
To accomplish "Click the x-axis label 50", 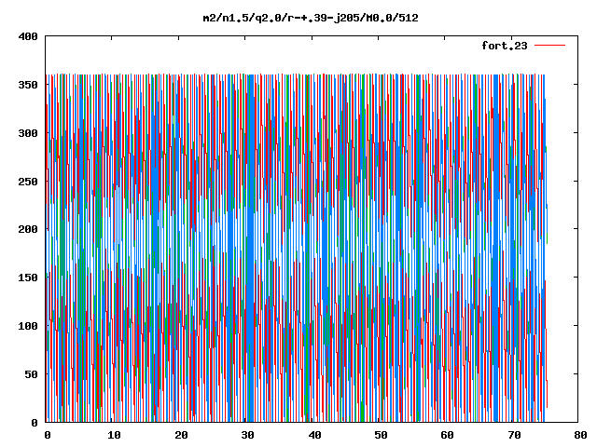I will click(x=381, y=435).
